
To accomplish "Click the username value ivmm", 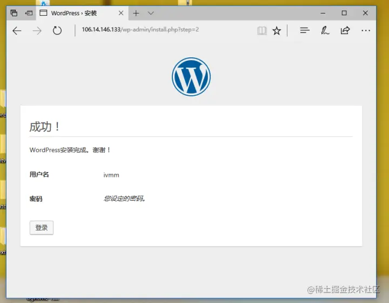I will click(111, 175).
